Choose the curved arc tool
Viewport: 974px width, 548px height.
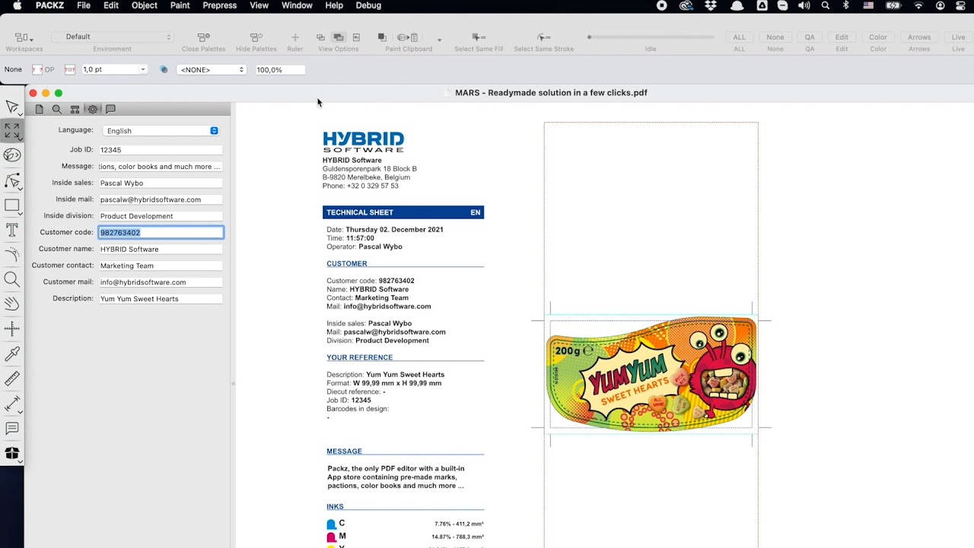coord(11,255)
